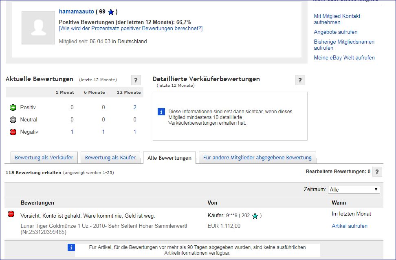Open Artikel aufrufen link
This screenshot has width=396, height=260.
349,226
